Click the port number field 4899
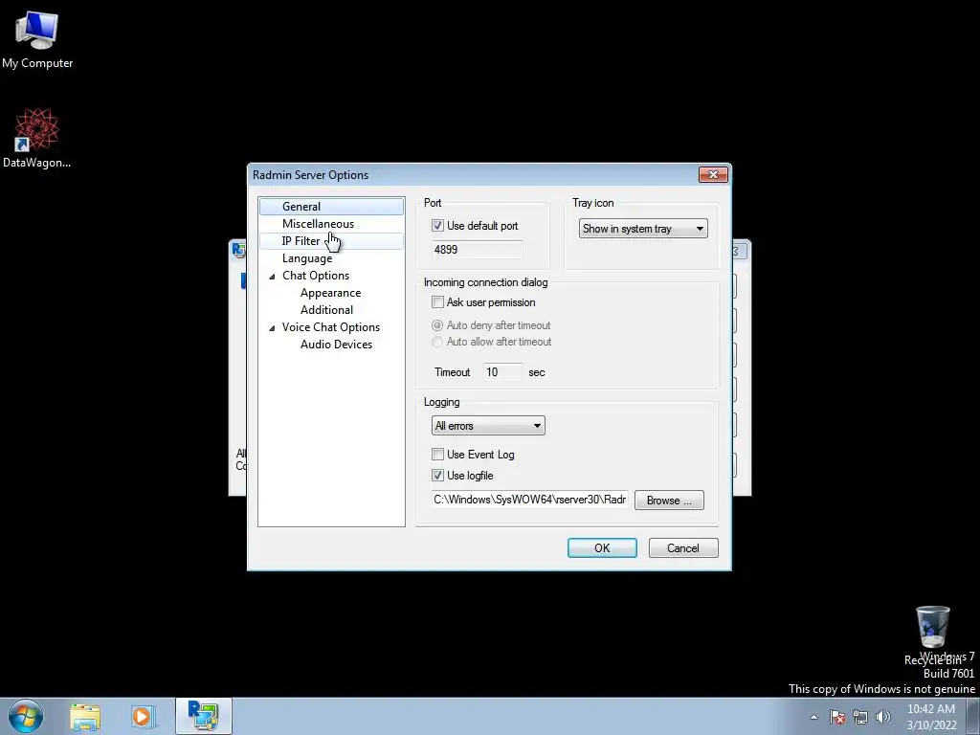The width and height of the screenshot is (980, 735). point(477,250)
